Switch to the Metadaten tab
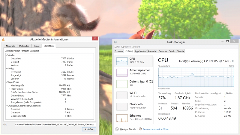Viewport: 240px width, 135px height. 24,46
